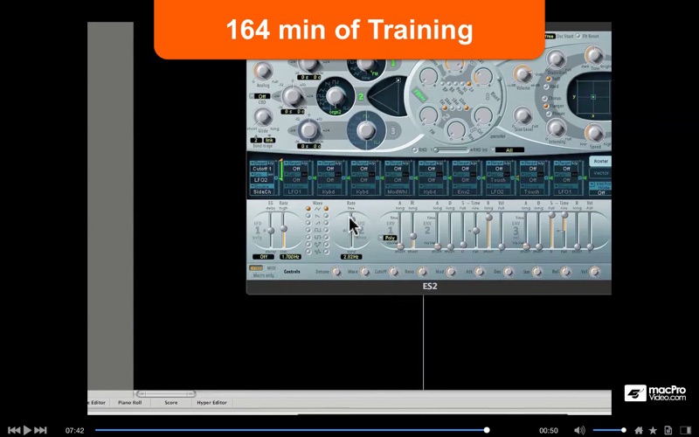This screenshot has width=699, height=437.
Task: Open the SideCh source menu
Action: (x=261, y=191)
